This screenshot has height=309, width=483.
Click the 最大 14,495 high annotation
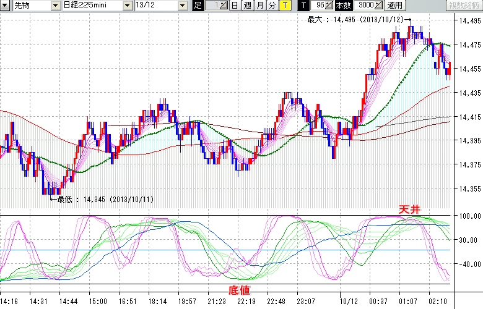tap(355, 20)
